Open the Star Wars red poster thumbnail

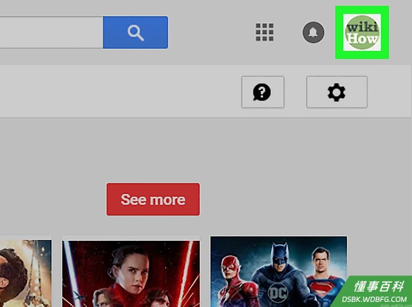point(131,274)
